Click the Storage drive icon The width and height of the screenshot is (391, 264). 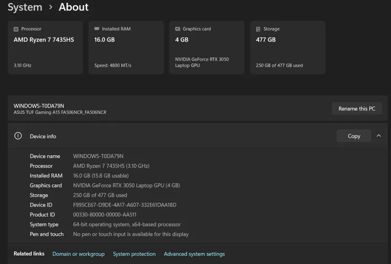click(258, 29)
